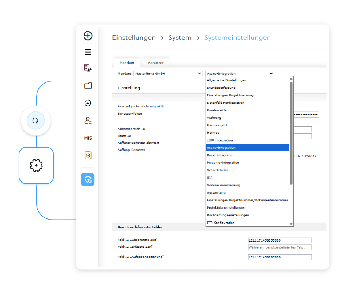This screenshot has height=294, width=348.
Task: Click the user time clock icon
Action: (88, 103)
